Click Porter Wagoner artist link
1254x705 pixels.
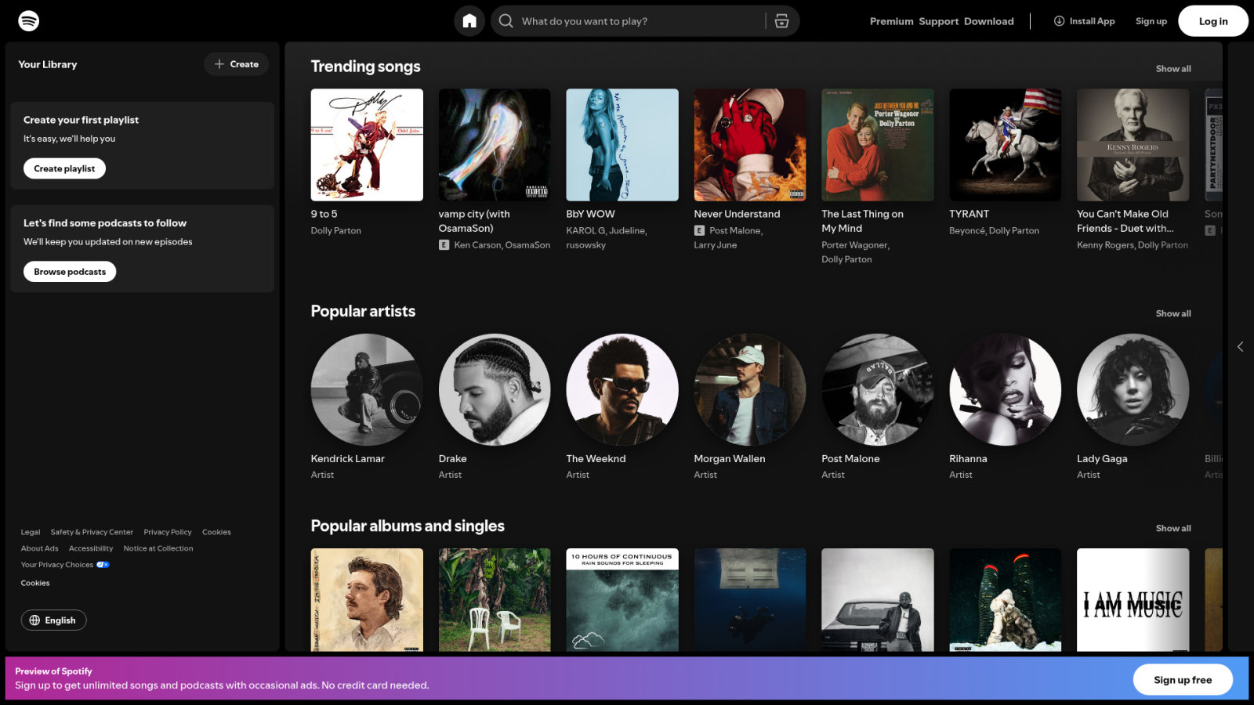(854, 245)
